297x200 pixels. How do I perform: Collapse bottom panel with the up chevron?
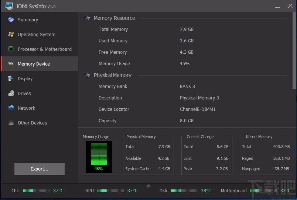(148, 186)
